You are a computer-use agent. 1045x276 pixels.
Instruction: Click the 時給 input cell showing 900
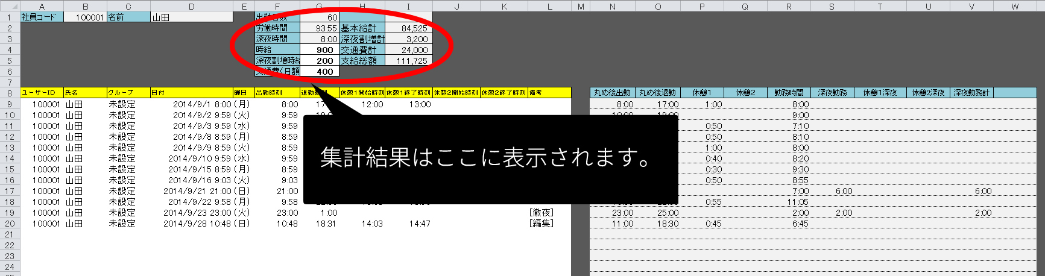tap(320, 50)
